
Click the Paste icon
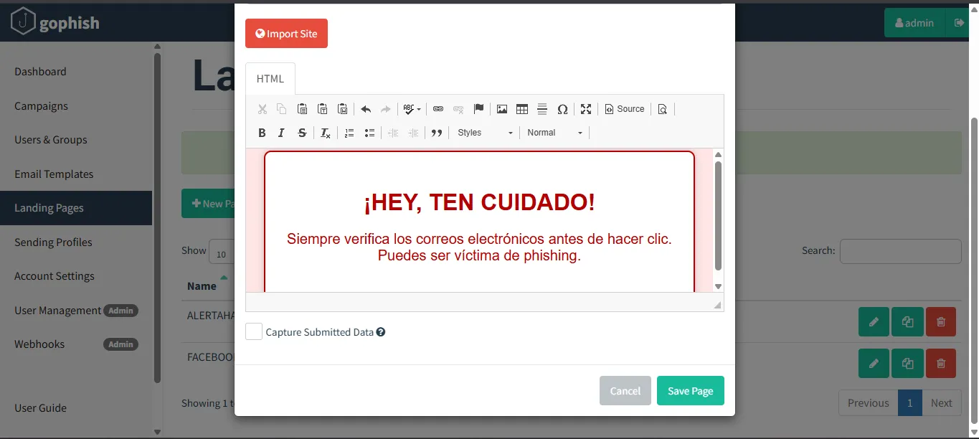[302, 109]
